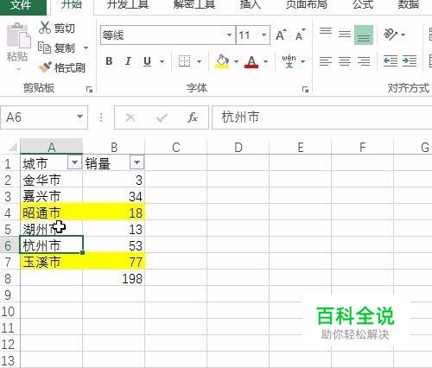432x368 pixels.
Task: Open the font name dropdown
Action: [229, 35]
